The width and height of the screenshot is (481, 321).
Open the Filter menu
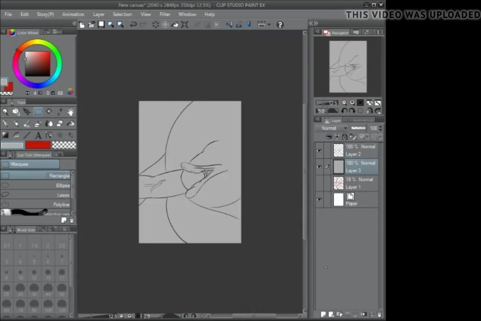(x=165, y=14)
